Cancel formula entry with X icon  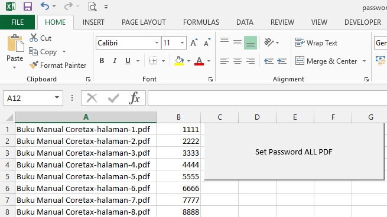92,98
